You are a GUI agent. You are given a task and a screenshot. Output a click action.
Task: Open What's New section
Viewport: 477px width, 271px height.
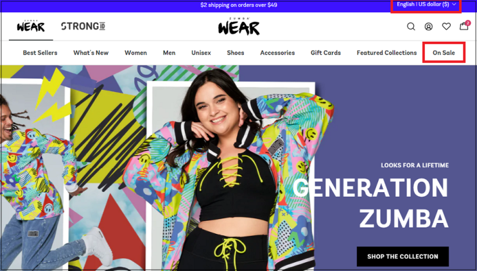coord(91,53)
